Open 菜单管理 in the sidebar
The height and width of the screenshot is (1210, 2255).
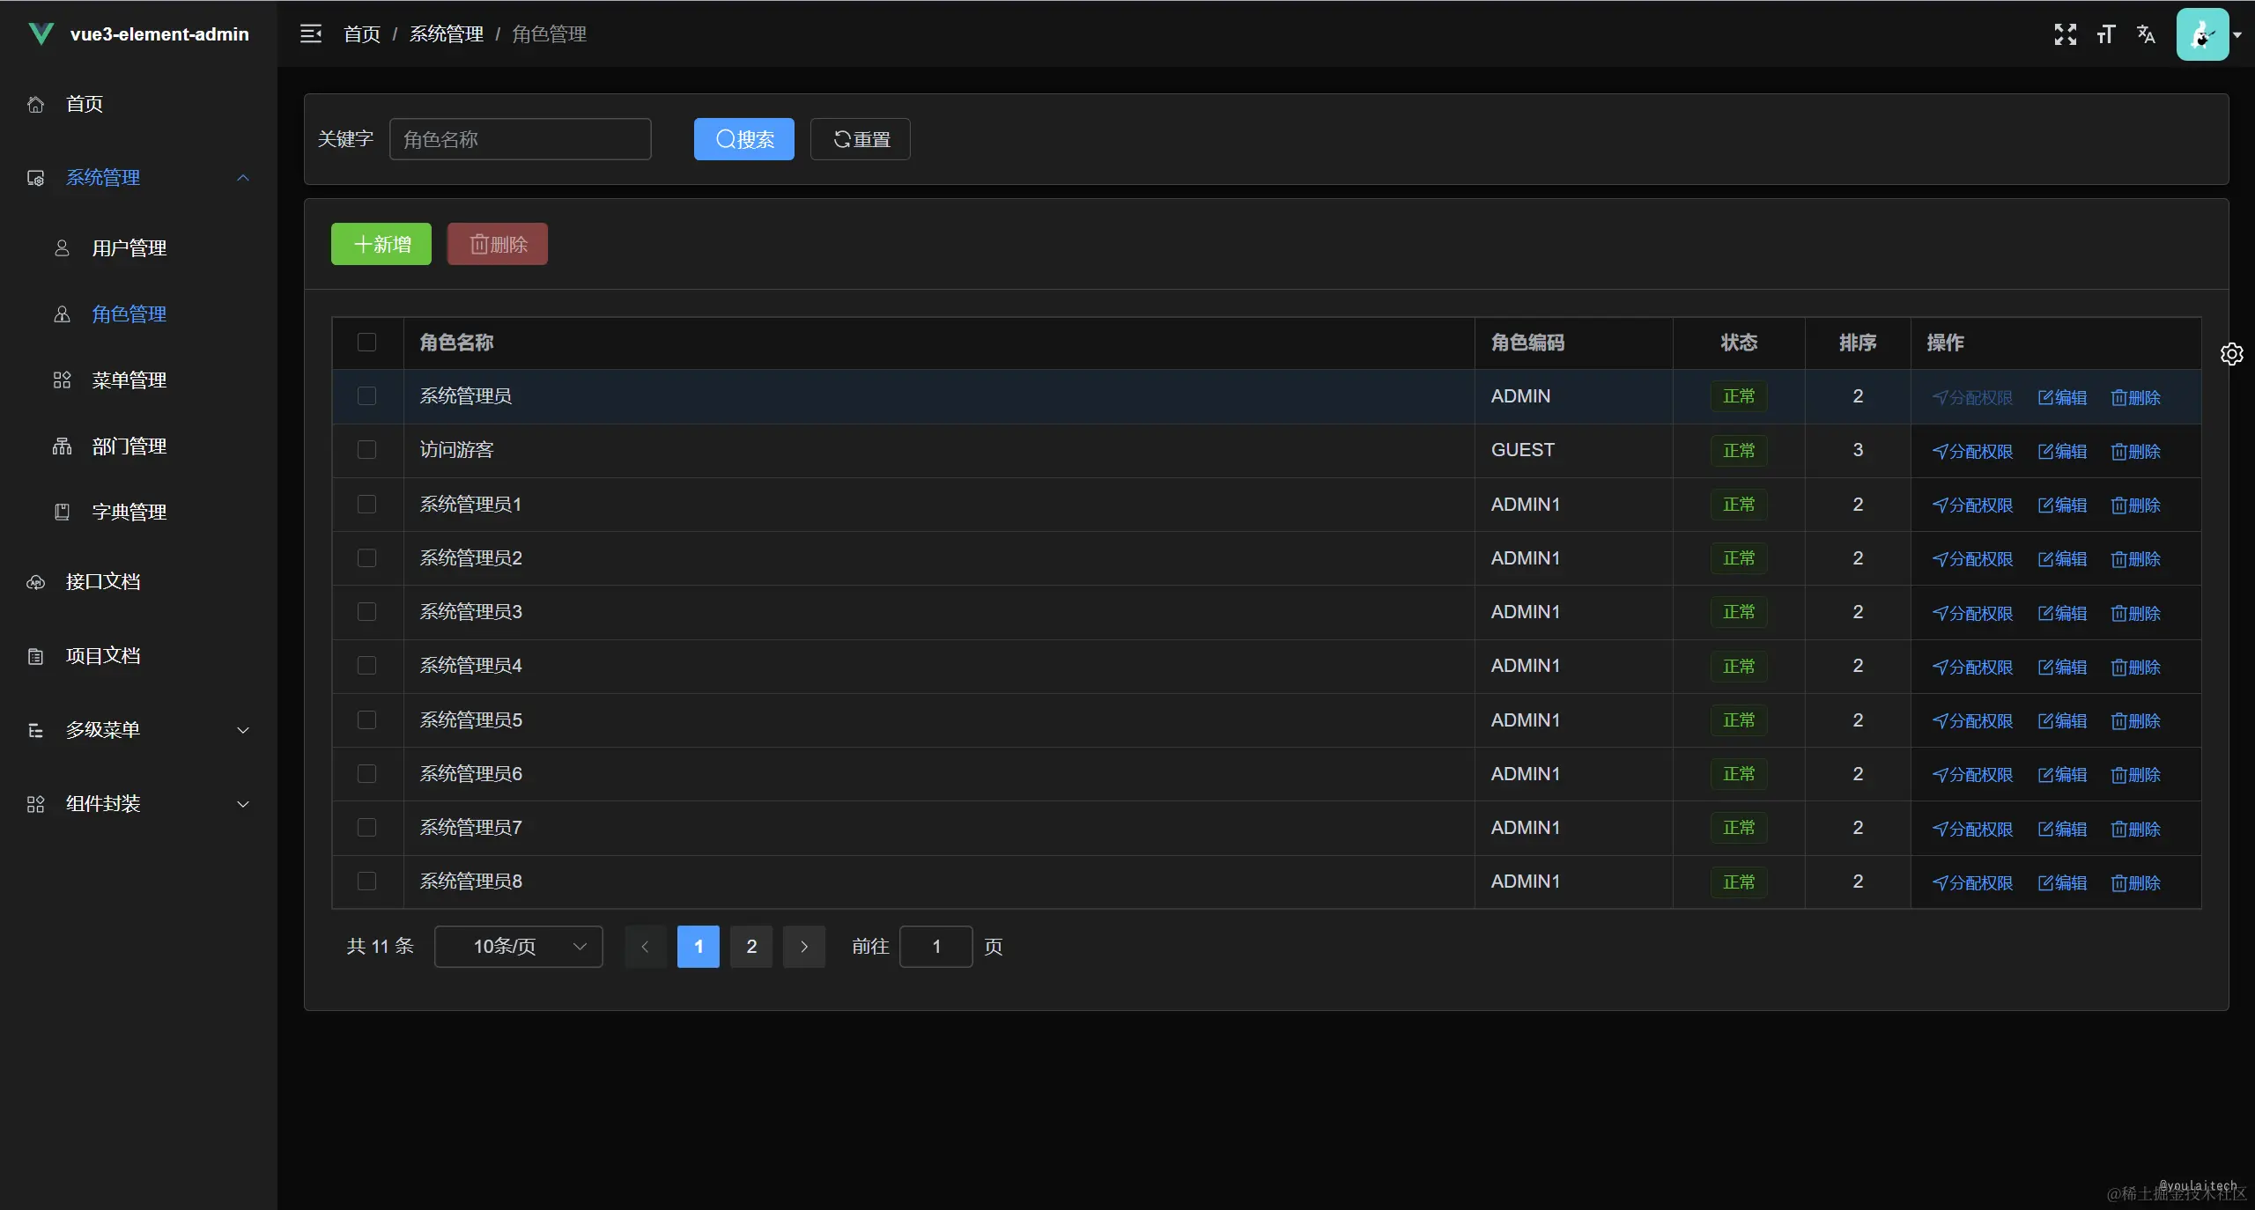(129, 380)
